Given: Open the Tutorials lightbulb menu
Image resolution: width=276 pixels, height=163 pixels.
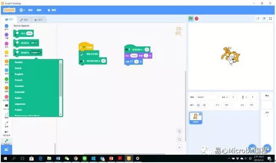Looking at the screenshot, I should pos(52,10).
